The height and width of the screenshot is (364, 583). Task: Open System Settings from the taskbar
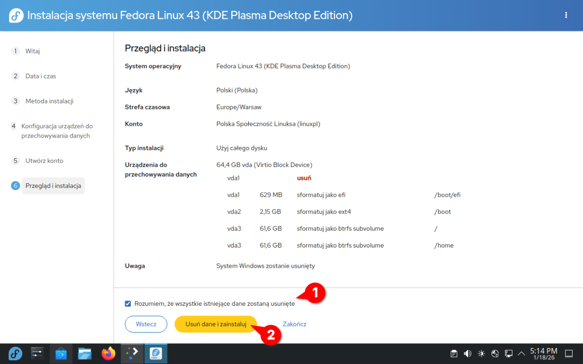click(x=37, y=353)
